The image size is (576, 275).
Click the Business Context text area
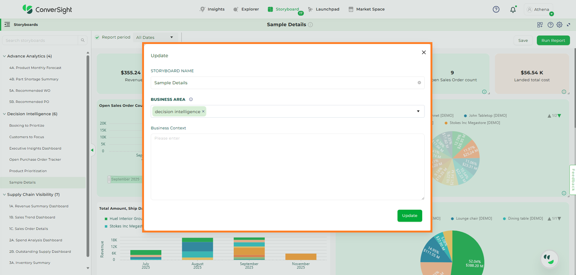coord(287,167)
